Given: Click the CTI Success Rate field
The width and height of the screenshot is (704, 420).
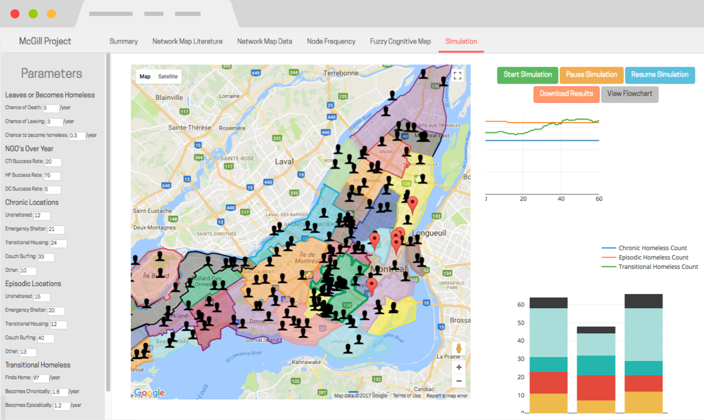Looking at the screenshot, I should (x=53, y=162).
